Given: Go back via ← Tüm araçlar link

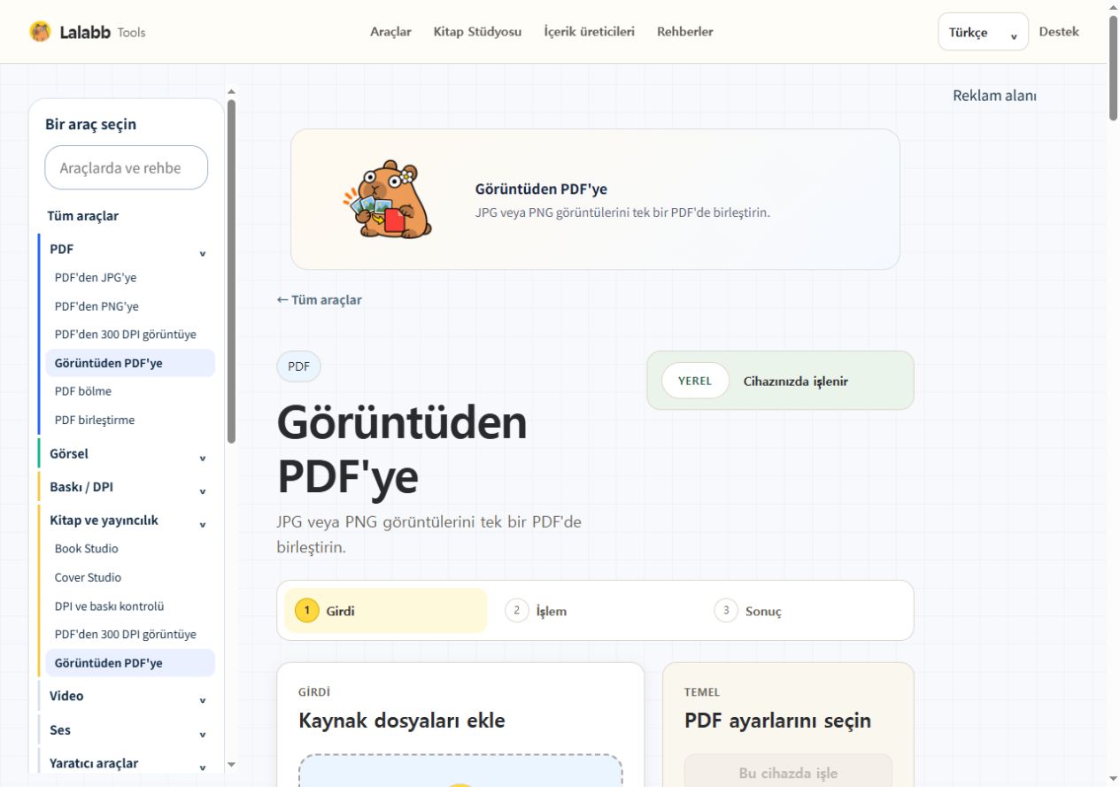Looking at the screenshot, I should point(320,300).
